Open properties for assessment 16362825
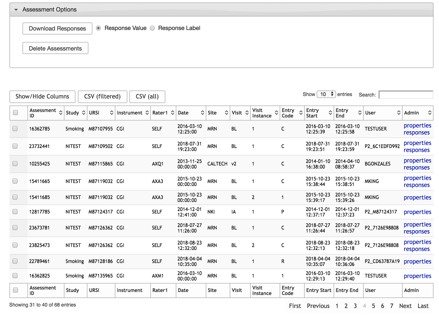 click(x=417, y=276)
